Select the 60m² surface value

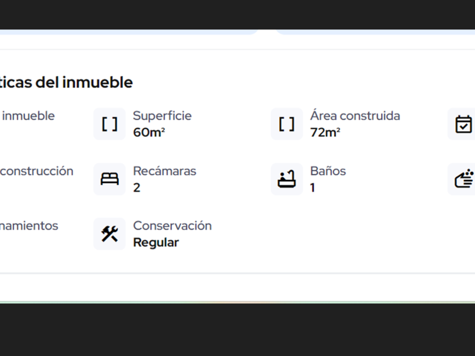[149, 133]
